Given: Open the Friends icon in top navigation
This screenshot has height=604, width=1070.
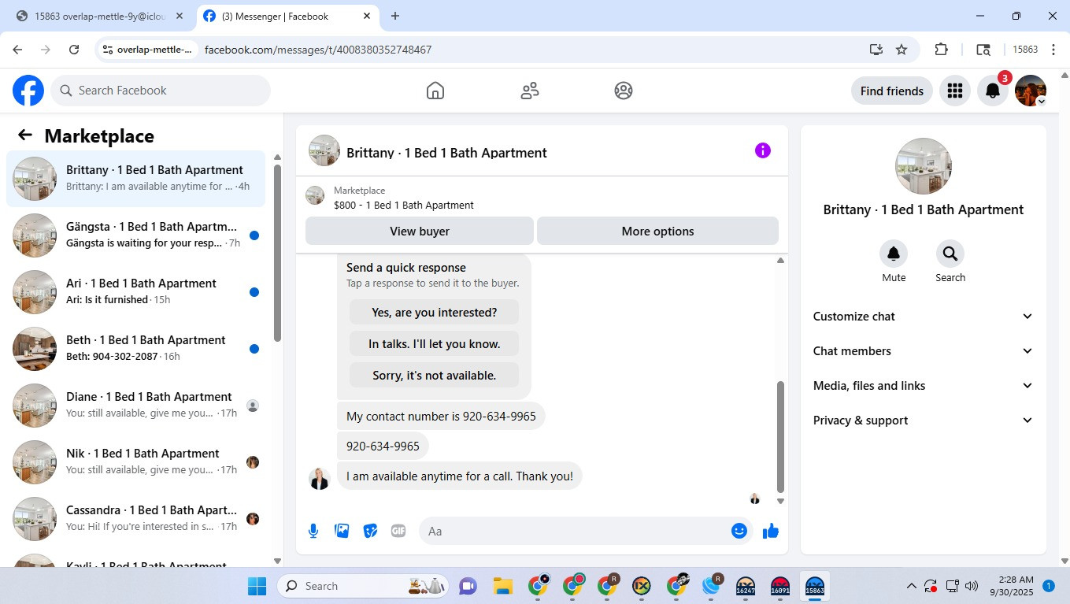Looking at the screenshot, I should tap(530, 91).
